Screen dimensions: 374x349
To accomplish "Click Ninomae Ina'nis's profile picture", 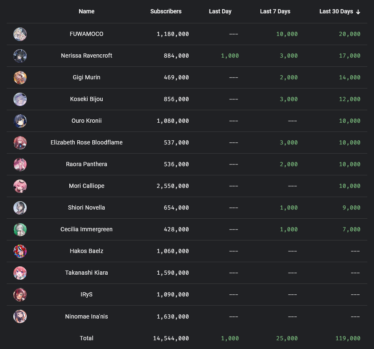I will (x=20, y=316).
